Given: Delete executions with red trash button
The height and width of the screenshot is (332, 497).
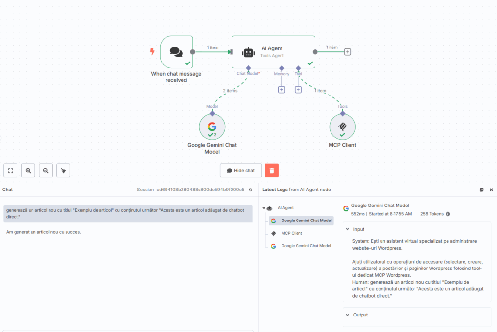Looking at the screenshot, I should click(x=272, y=171).
